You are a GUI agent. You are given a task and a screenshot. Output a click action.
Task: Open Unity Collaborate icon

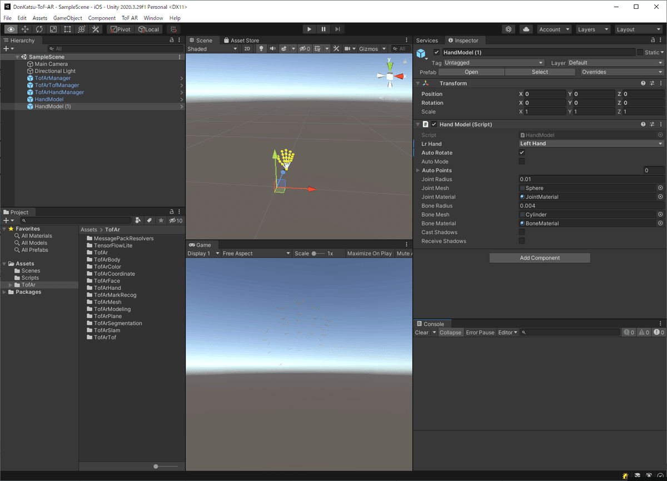[509, 29]
